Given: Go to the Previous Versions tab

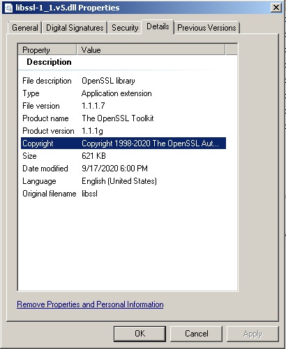Looking at the screenshot, I should tap(206, 28).
